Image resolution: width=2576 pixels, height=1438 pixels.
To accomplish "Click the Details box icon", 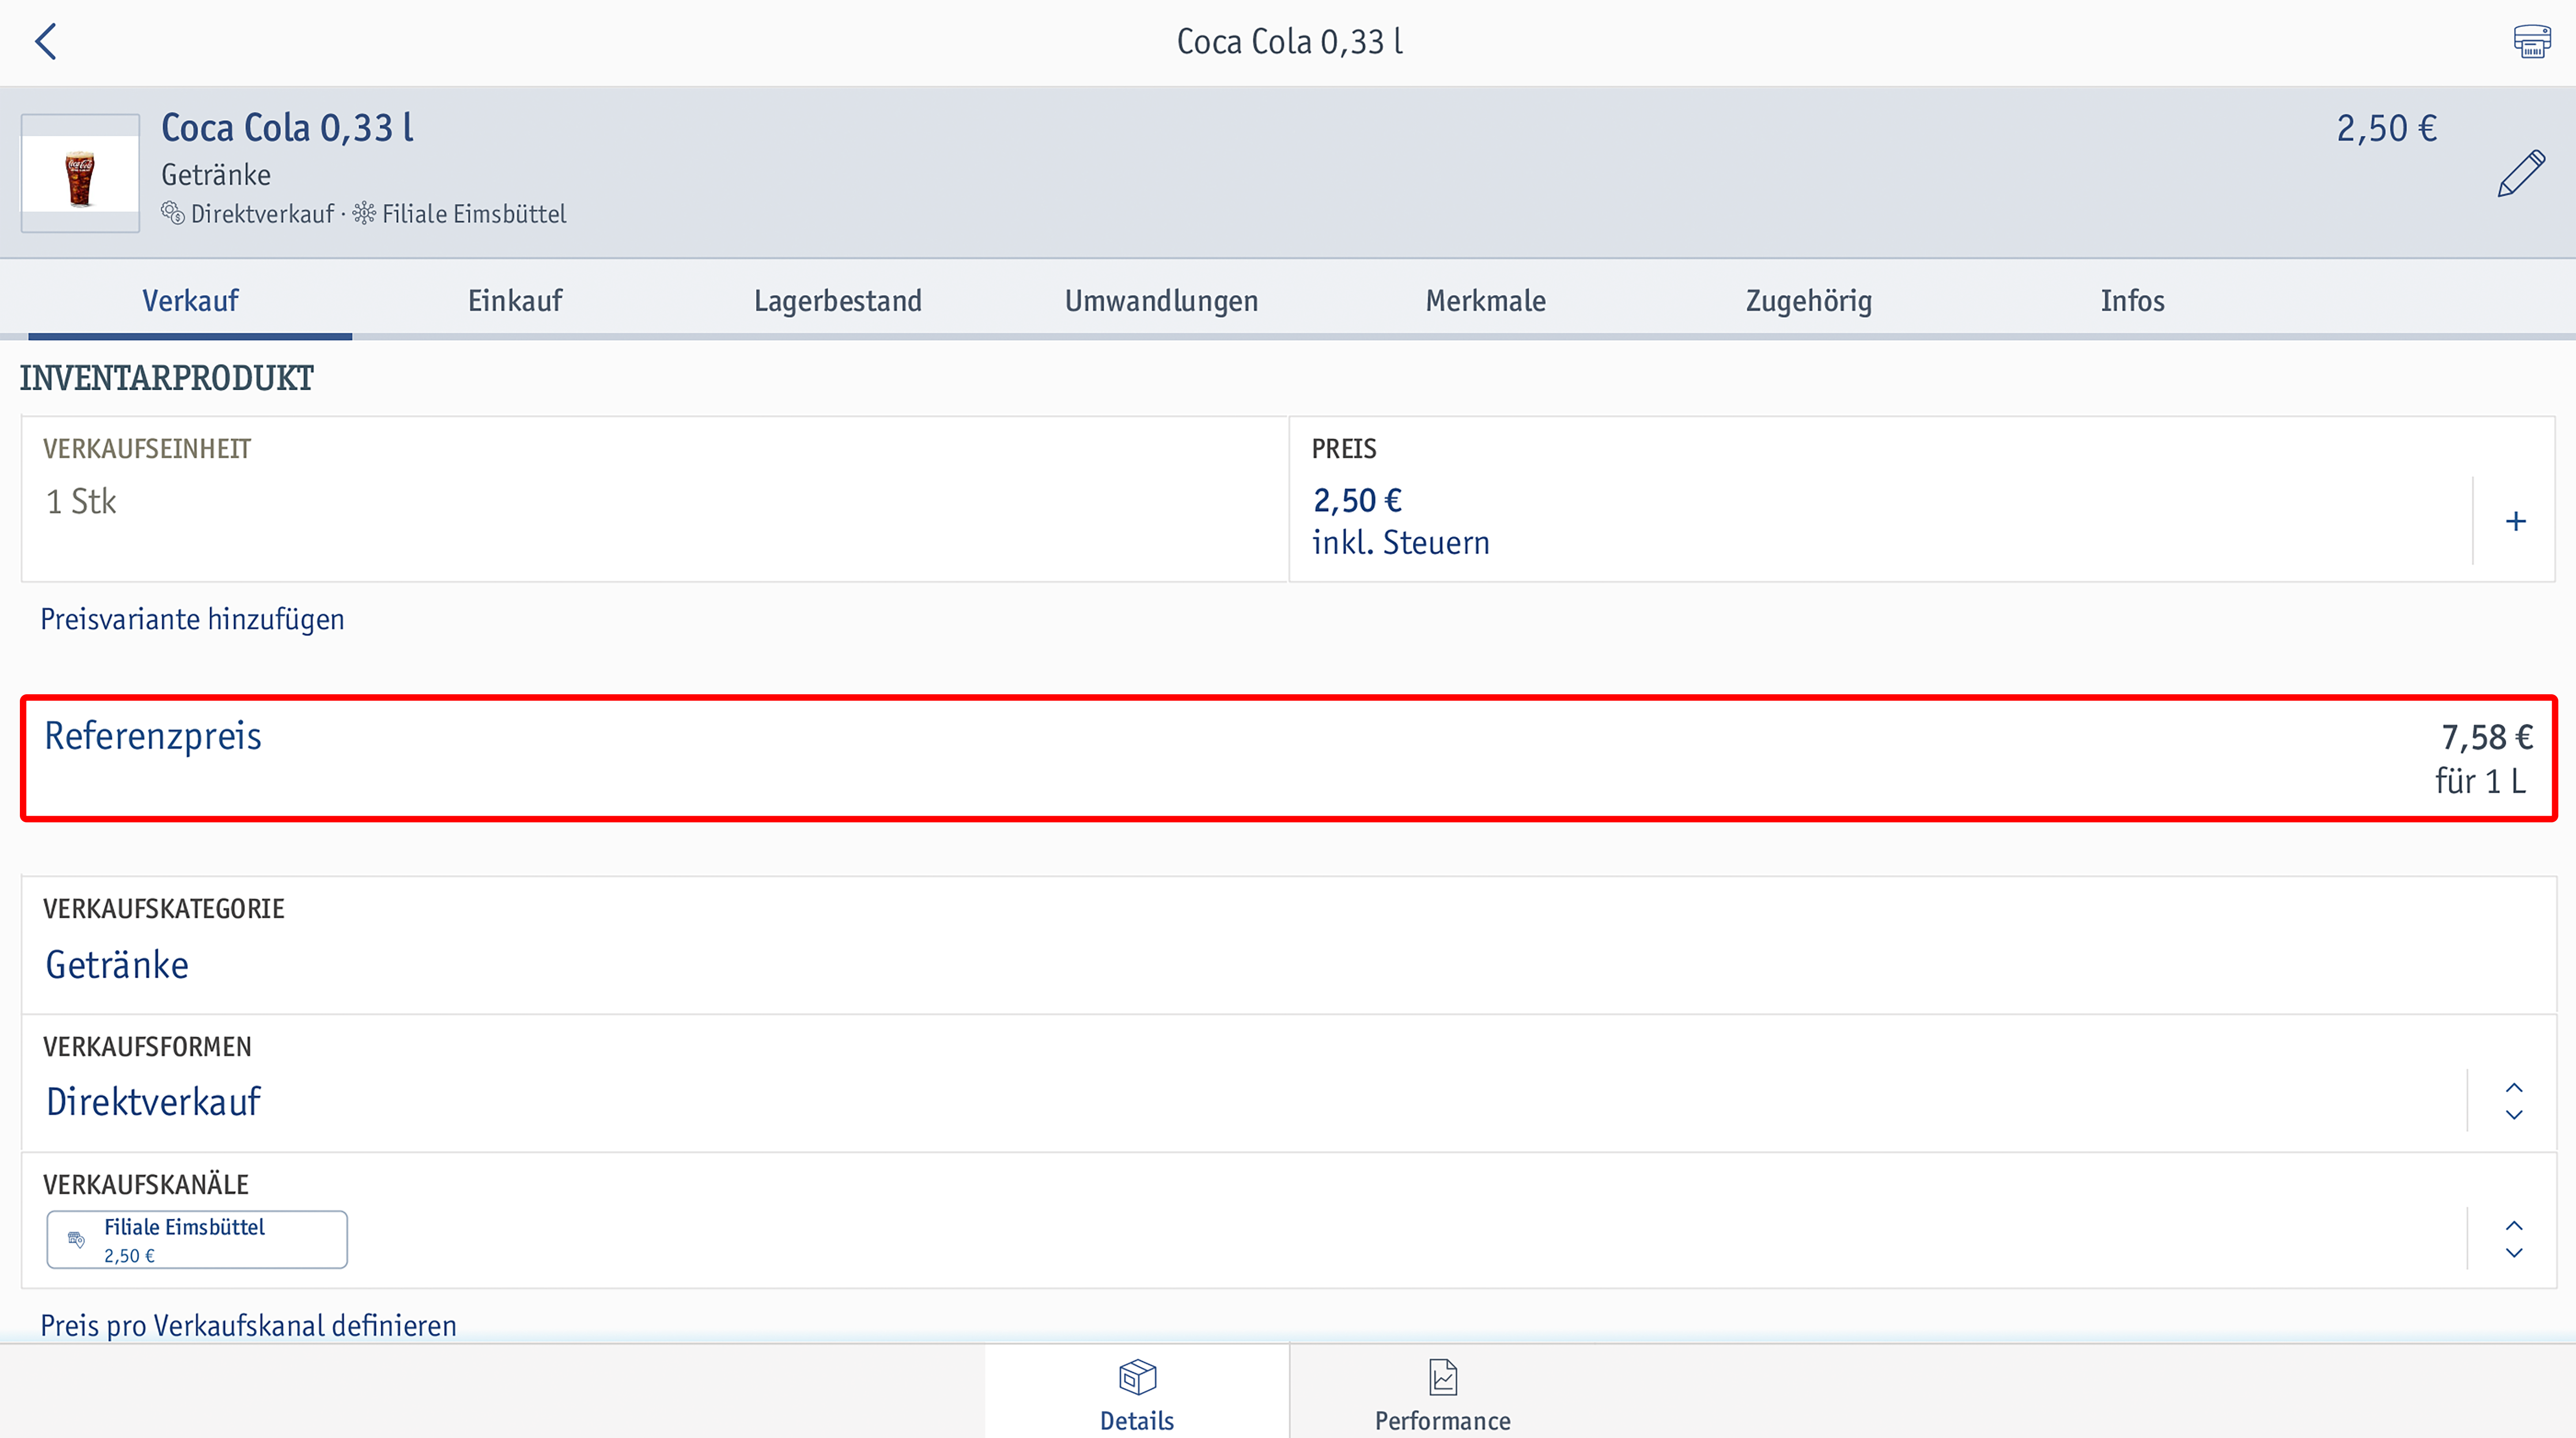I will [1137, 1377].
